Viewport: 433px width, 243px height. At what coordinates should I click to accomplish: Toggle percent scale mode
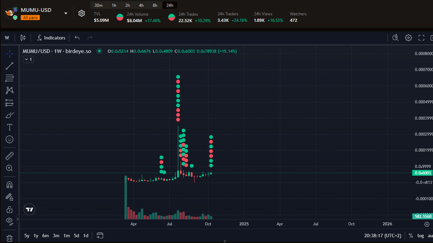click(x=411, y=235)
